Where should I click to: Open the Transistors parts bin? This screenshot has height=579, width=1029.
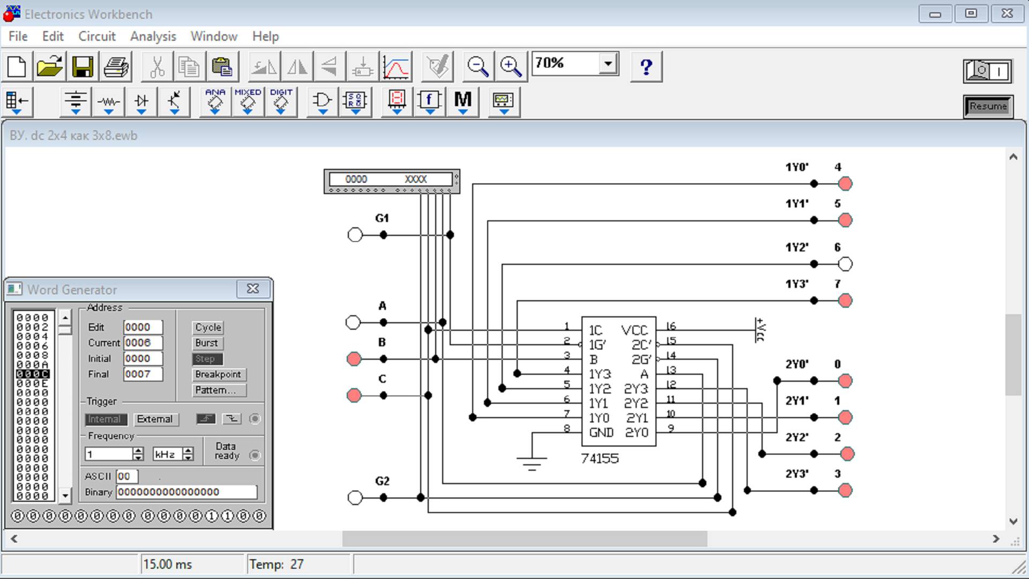[x=174, y=101]
